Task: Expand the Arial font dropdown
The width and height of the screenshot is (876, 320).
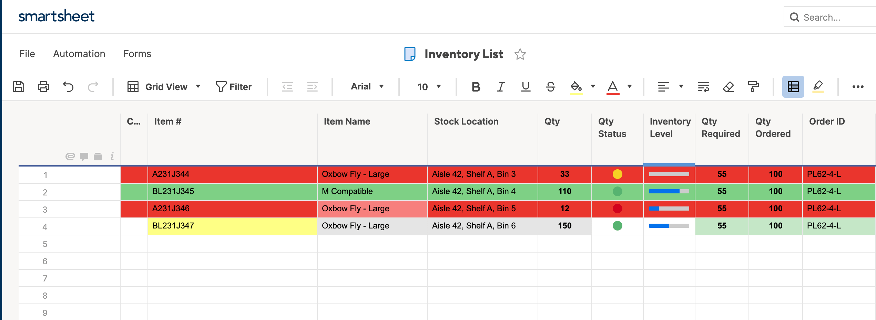Action: 367,87
